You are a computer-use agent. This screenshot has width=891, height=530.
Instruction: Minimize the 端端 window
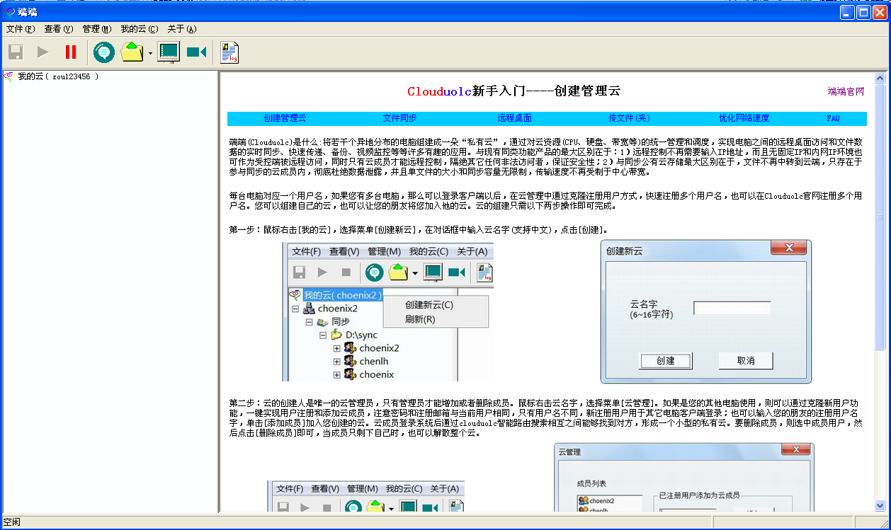coord(847,12)
